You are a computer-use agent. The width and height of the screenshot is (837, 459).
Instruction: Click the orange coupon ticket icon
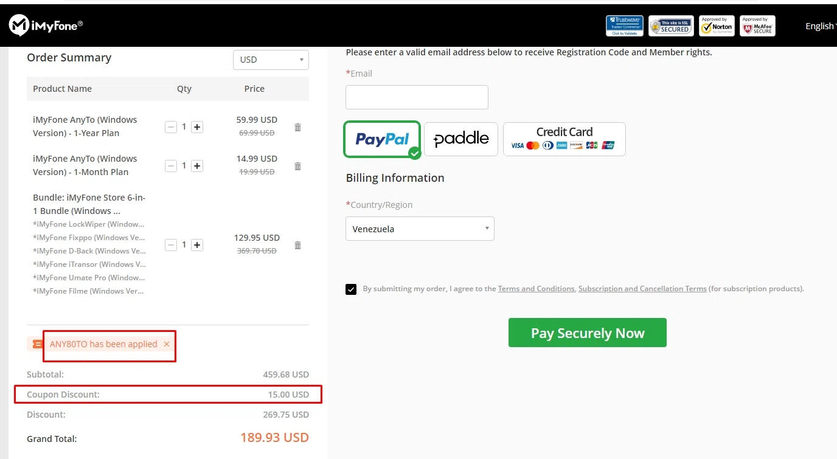point(36,344)
